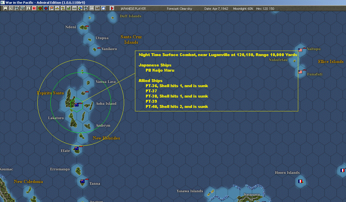The height and width of the screenshot is (202, 346).
Task: Click the 'Ambrym' map label
Action: point(103,125)
